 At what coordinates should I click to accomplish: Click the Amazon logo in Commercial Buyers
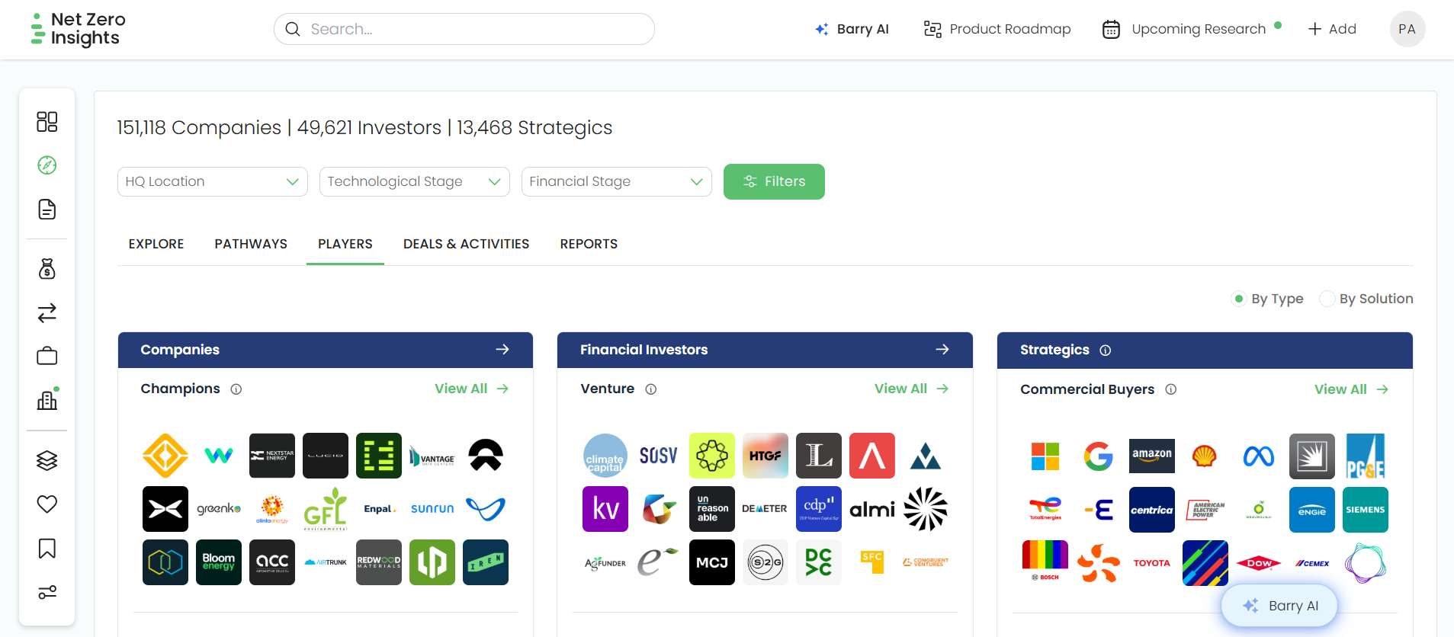tap(1152, 456)
